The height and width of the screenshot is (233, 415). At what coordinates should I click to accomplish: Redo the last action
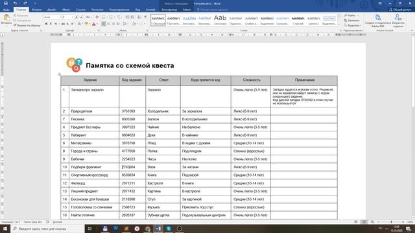[25, 3]
